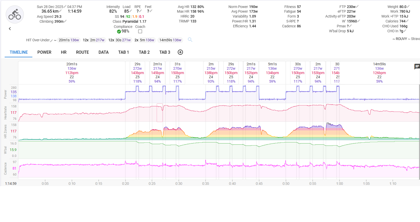Edit the Weight 80.0 value
420x222 pixels.
(408, 7)
